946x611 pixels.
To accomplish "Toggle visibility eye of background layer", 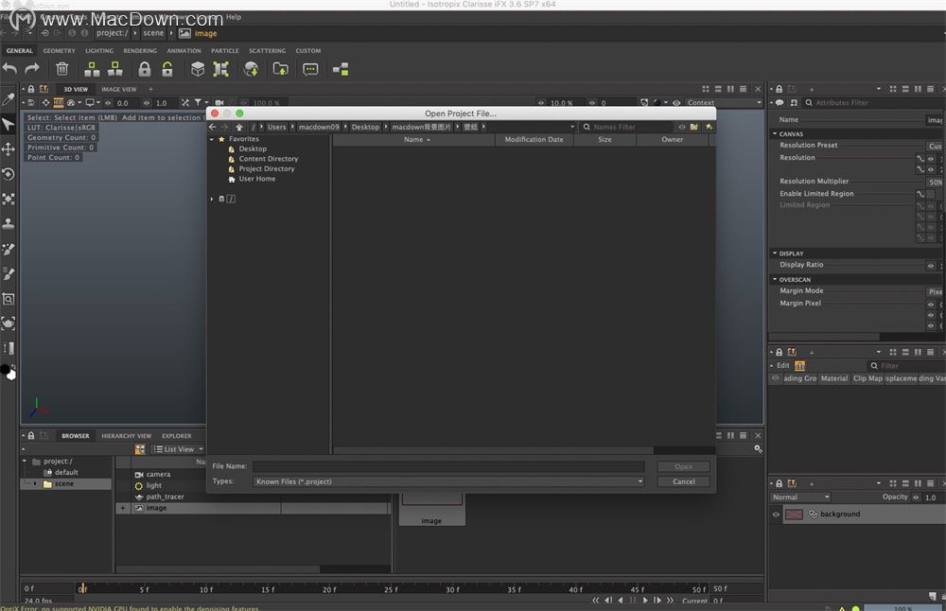I will [x=776, y=515].
